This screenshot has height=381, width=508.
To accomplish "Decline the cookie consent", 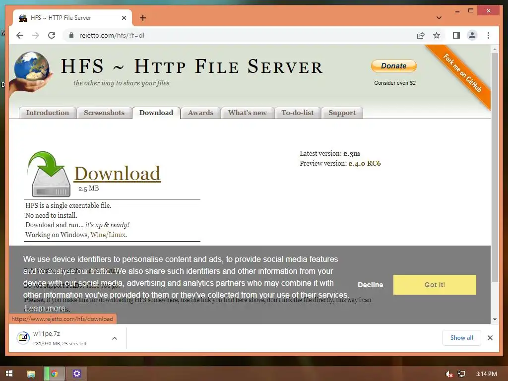I will [x=370, y=285].
